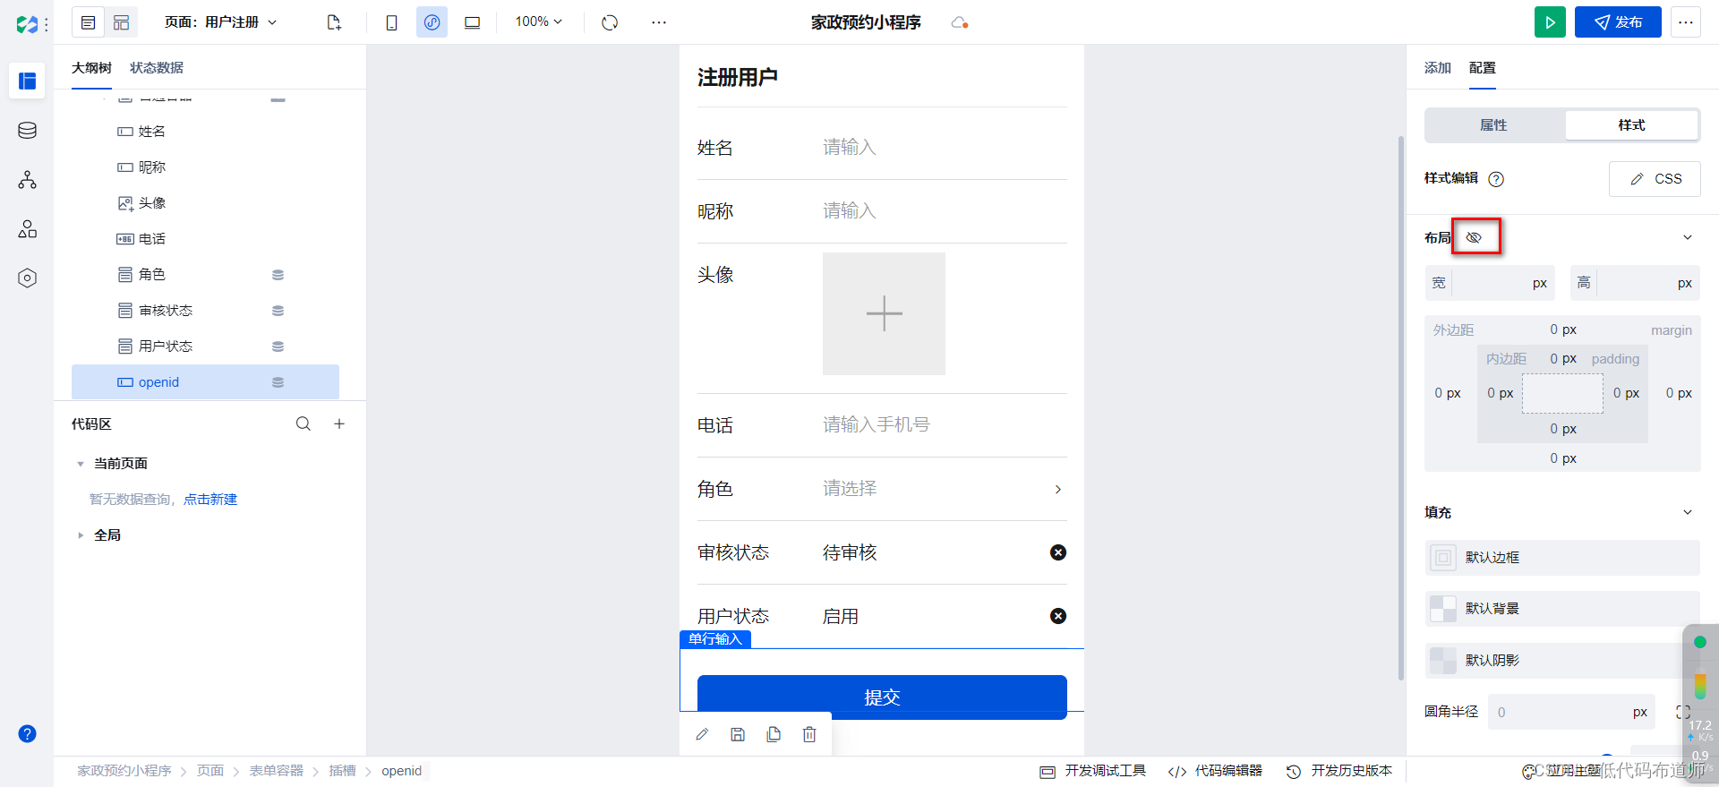Image resolution: width=1719 pixels, height=787 pixels.
Task: Switch to 大纲树 tab
Action: coord(91,68)
